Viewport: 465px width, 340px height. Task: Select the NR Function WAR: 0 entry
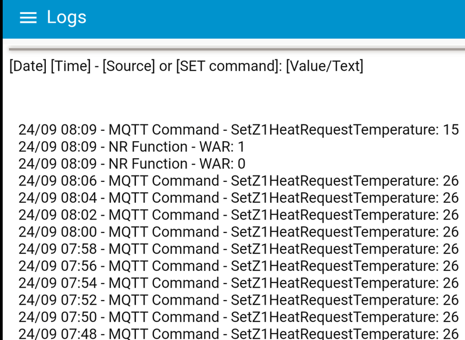(x=131, y=164)
